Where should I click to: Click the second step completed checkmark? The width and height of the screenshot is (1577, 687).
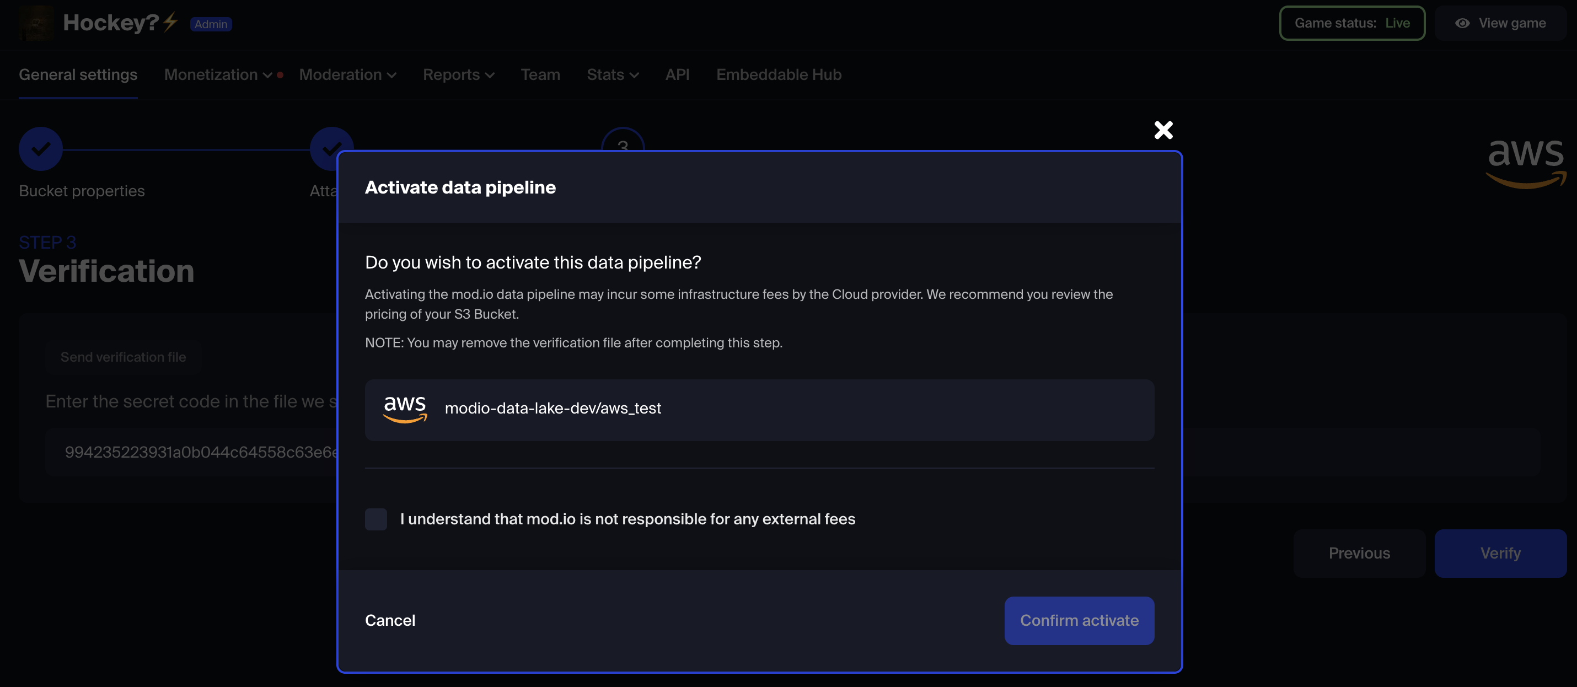click(331, 148)
